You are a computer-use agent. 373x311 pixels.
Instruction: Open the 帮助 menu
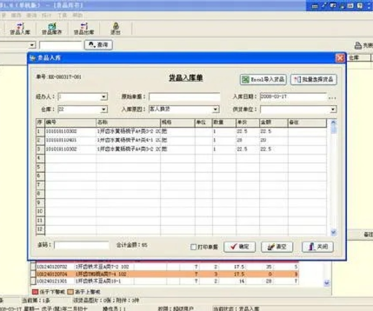pyautogui.click(x=78, y=16)
